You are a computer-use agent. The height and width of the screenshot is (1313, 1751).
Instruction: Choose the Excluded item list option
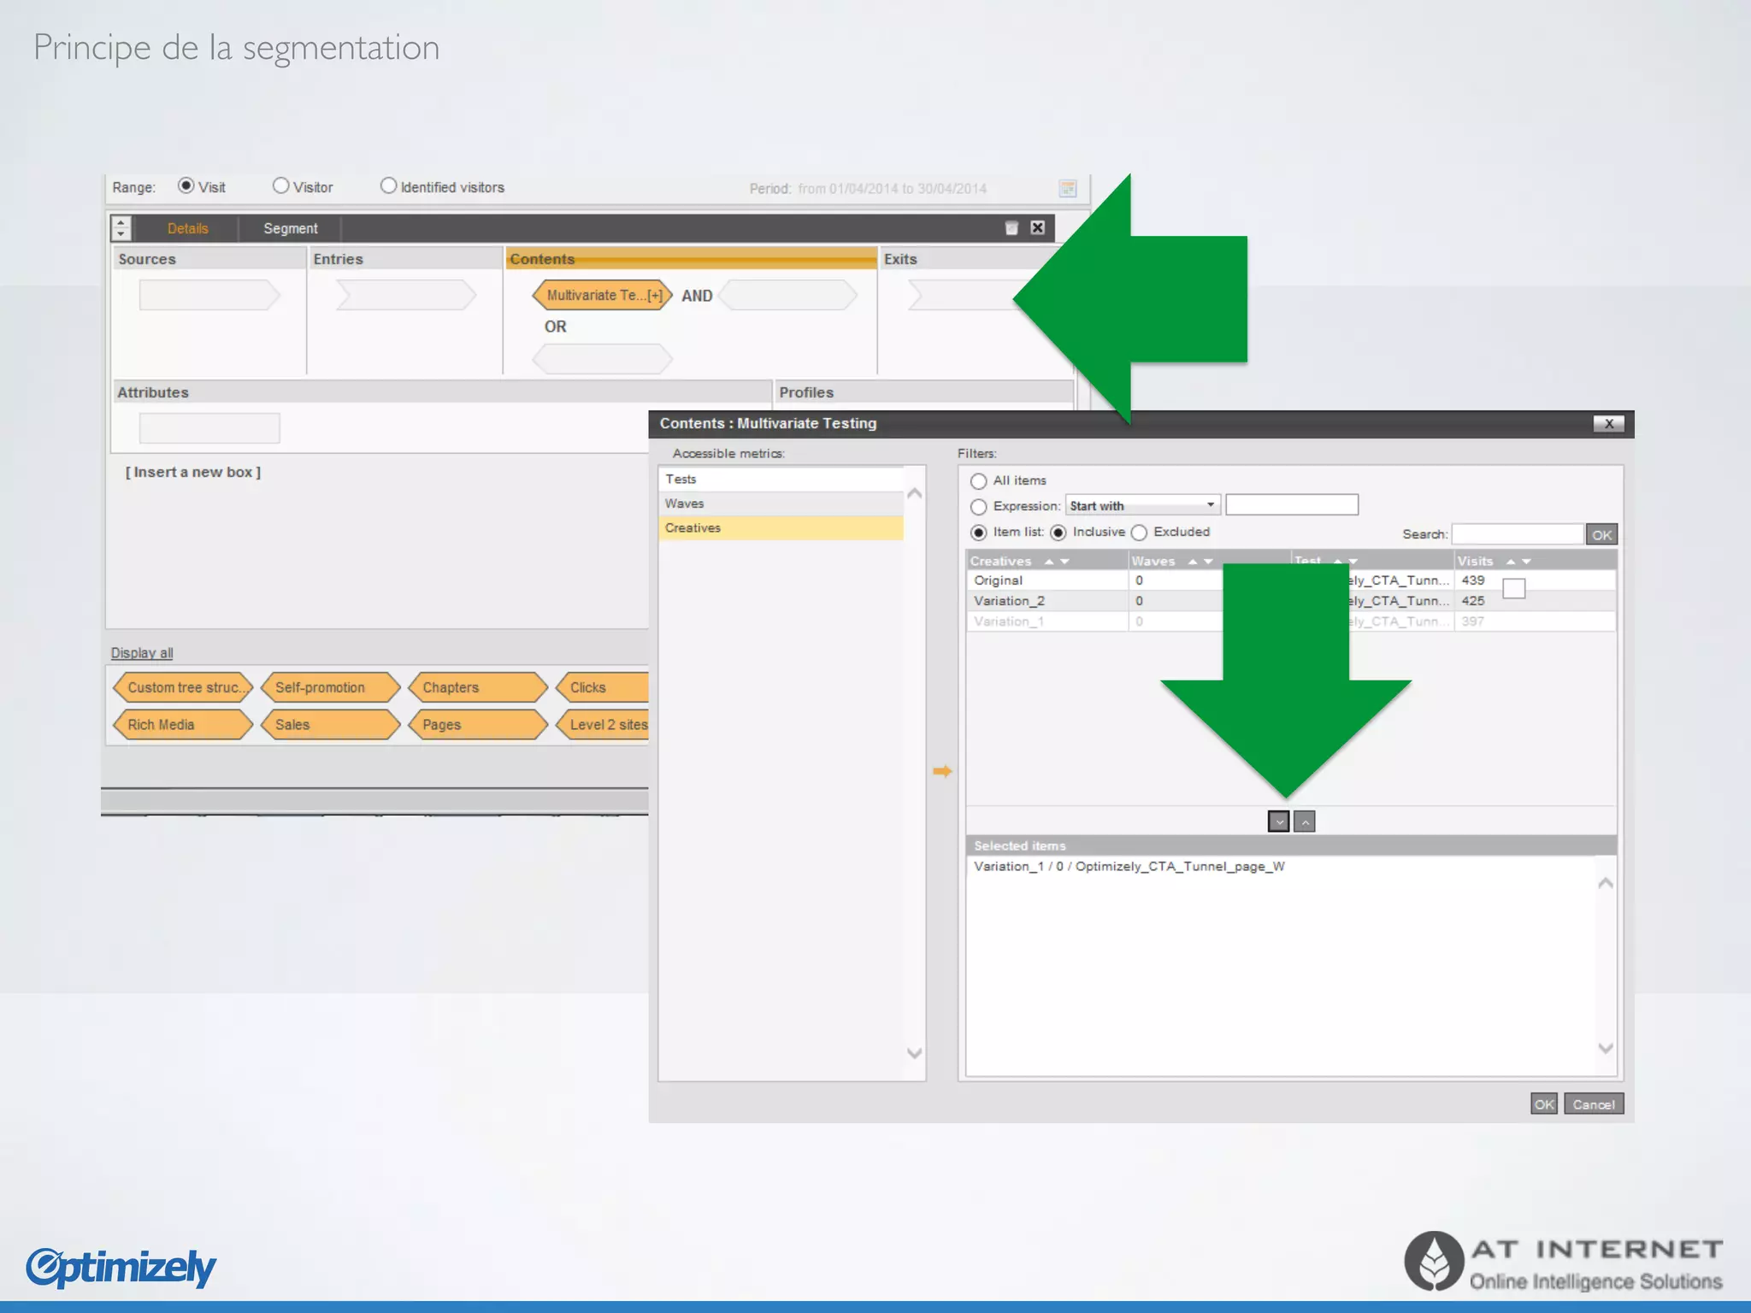[1139, 533]
